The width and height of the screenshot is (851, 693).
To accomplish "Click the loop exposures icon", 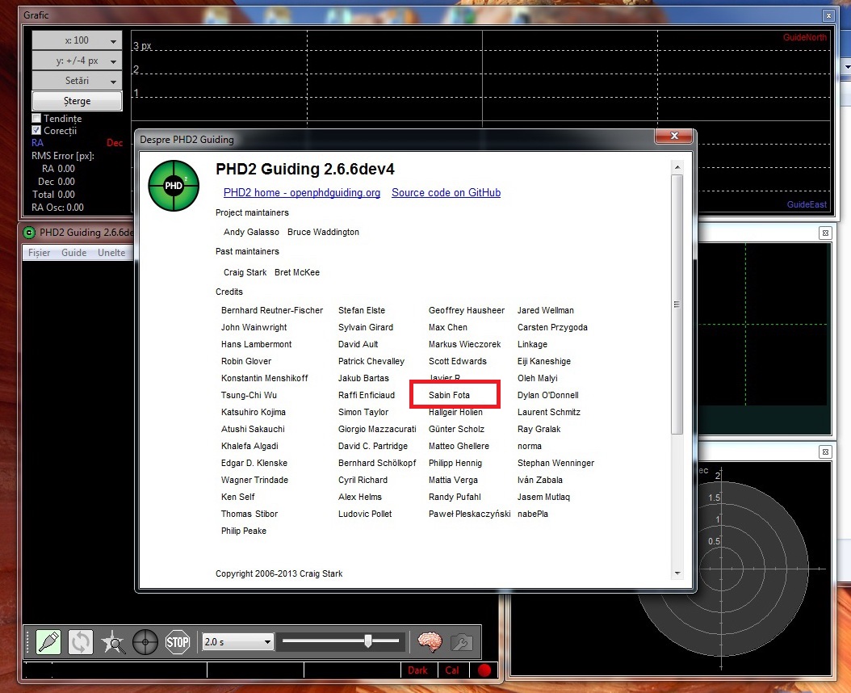I will coord(80,642).
